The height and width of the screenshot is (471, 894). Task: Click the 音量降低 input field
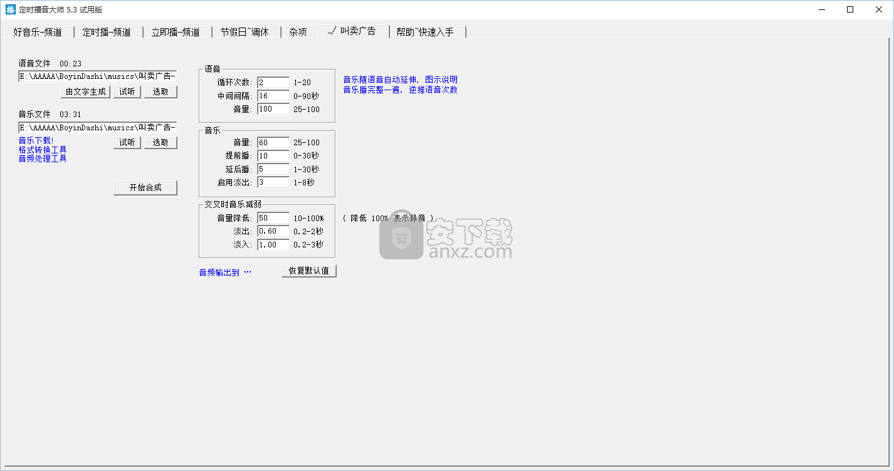click(273, 218)
